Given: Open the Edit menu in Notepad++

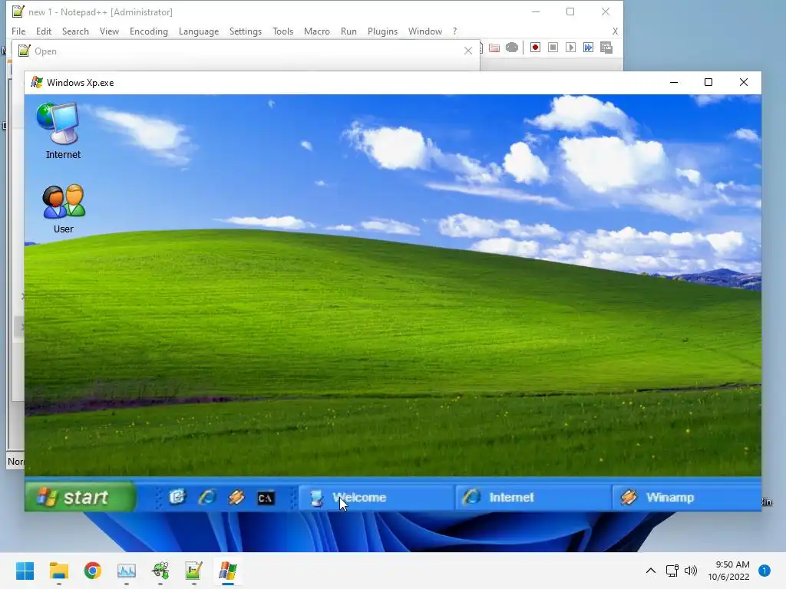Looking at the screenshot, I should tap(44, 31).
